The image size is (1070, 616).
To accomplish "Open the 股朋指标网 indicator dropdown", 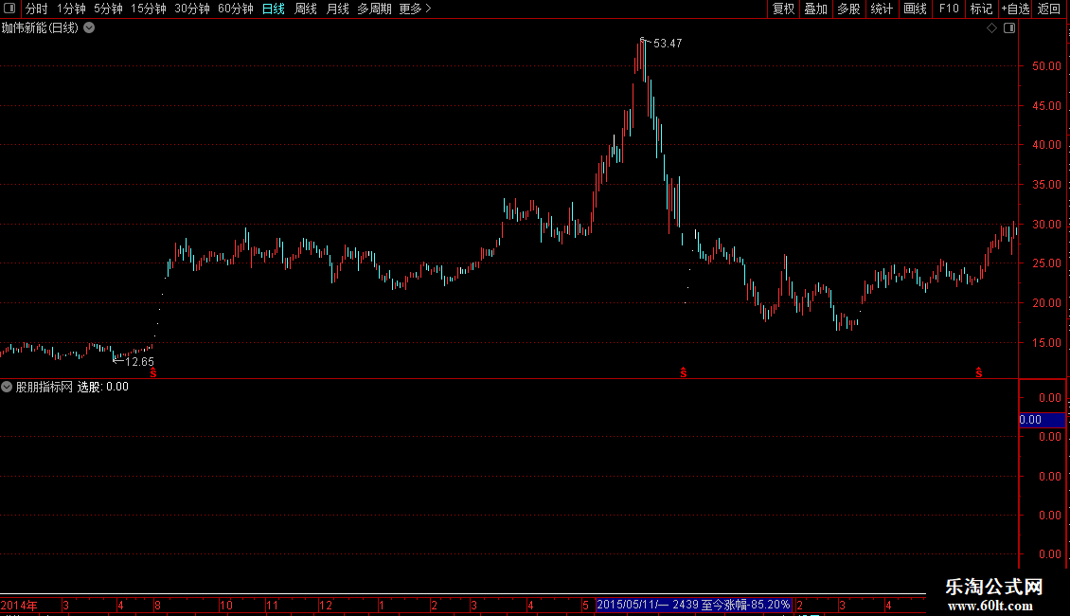I will 7,387.
